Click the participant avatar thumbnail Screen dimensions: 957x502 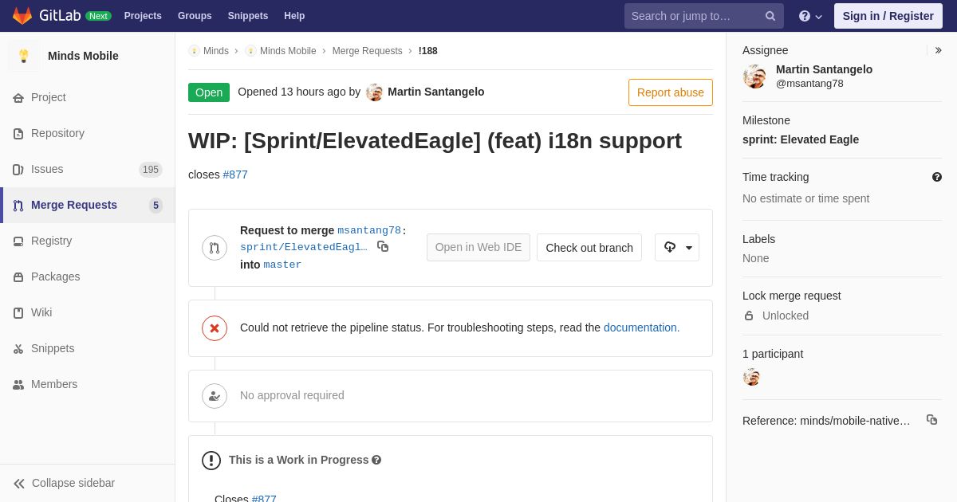point(751,377)
